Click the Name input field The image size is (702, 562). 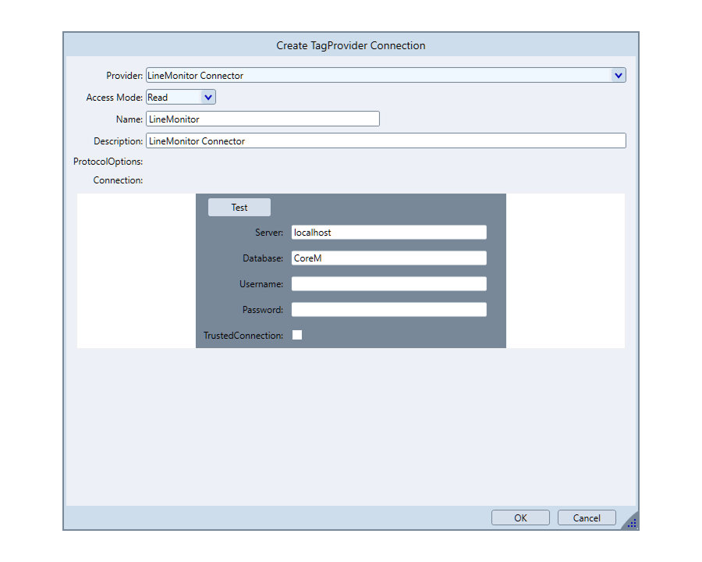(x=262, y=119)
